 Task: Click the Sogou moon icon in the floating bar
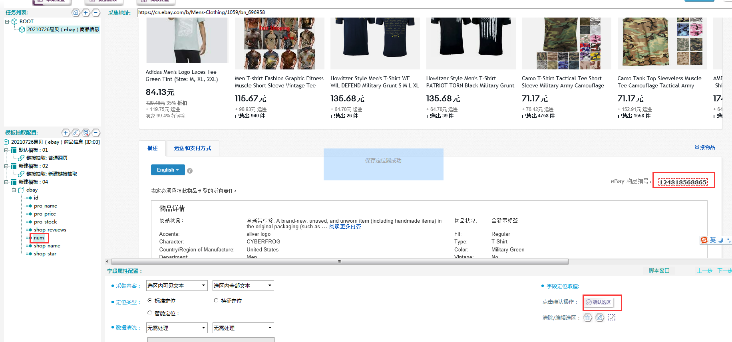[721, 240]
